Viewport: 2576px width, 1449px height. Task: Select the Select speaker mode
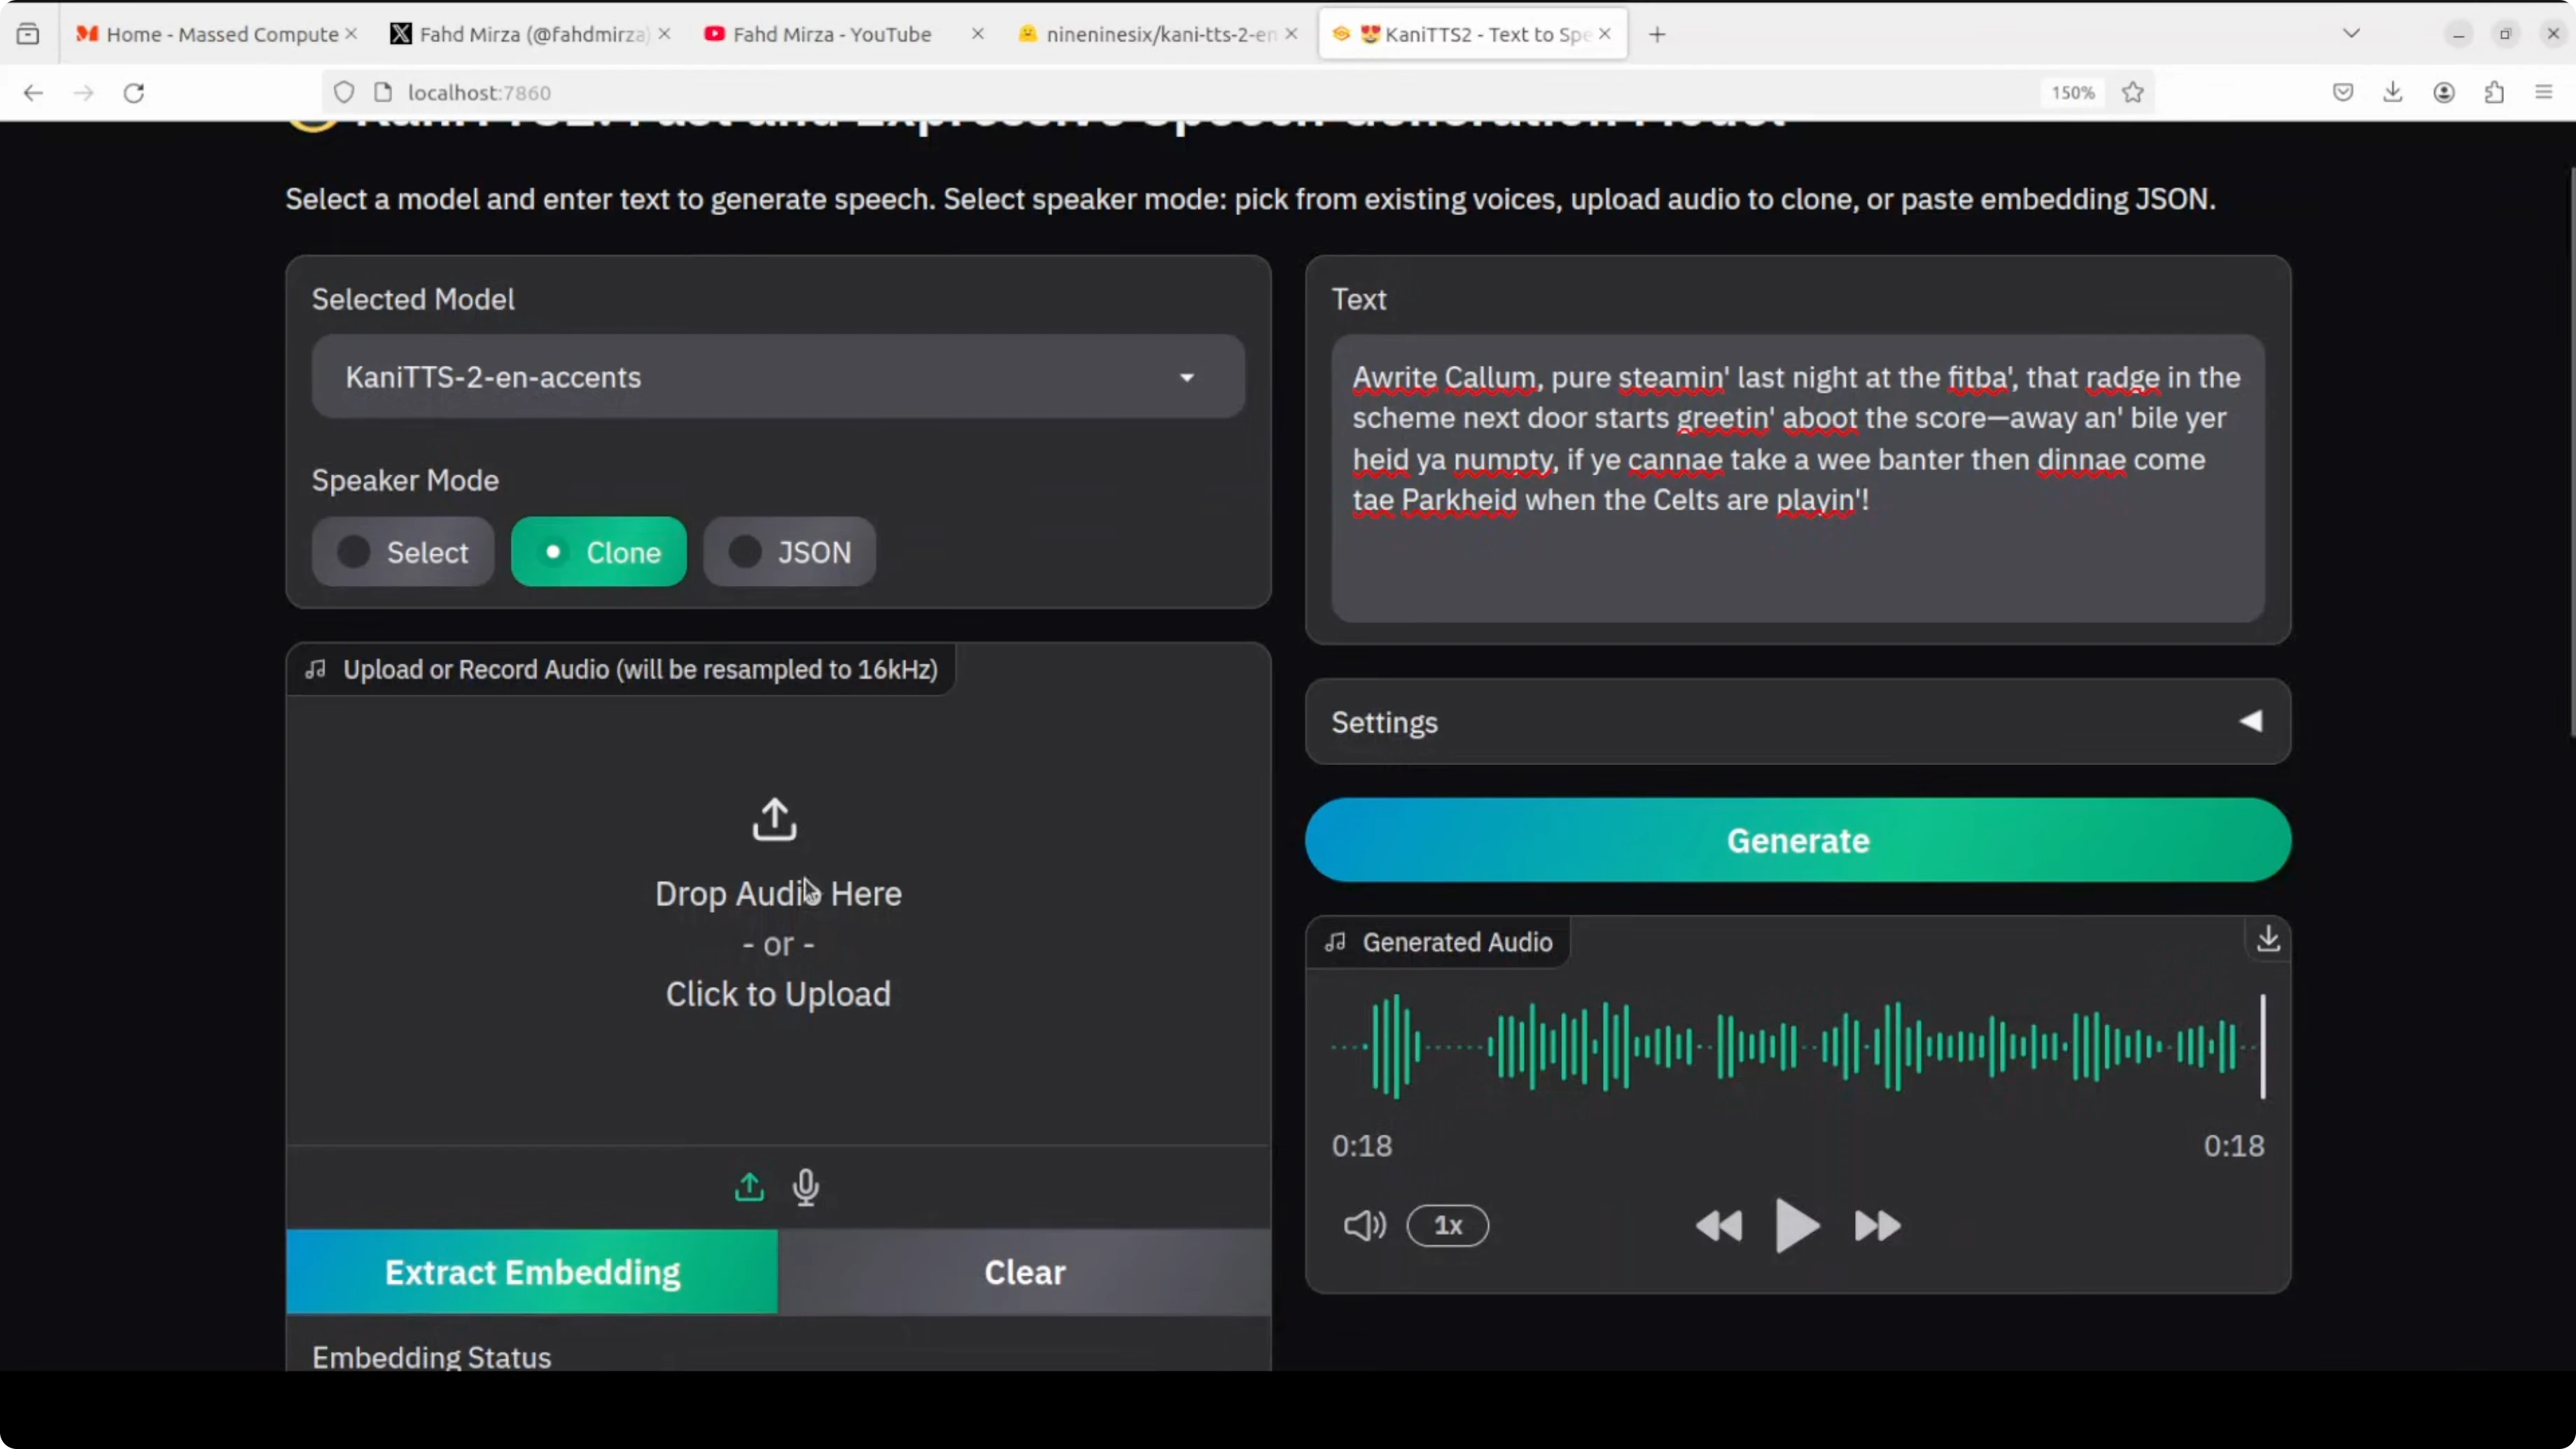[x=403, y=551]
